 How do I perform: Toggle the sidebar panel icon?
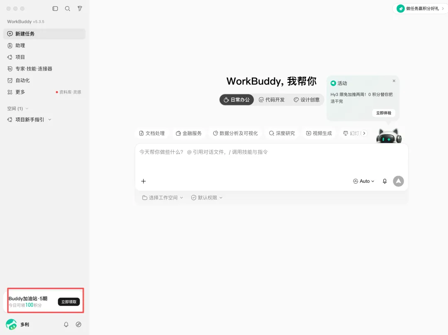[55, 9]
